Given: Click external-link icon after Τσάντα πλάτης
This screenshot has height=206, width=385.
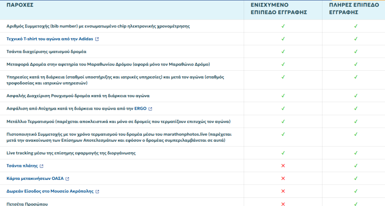Looking at the screenshot, I should pos(42,166).
